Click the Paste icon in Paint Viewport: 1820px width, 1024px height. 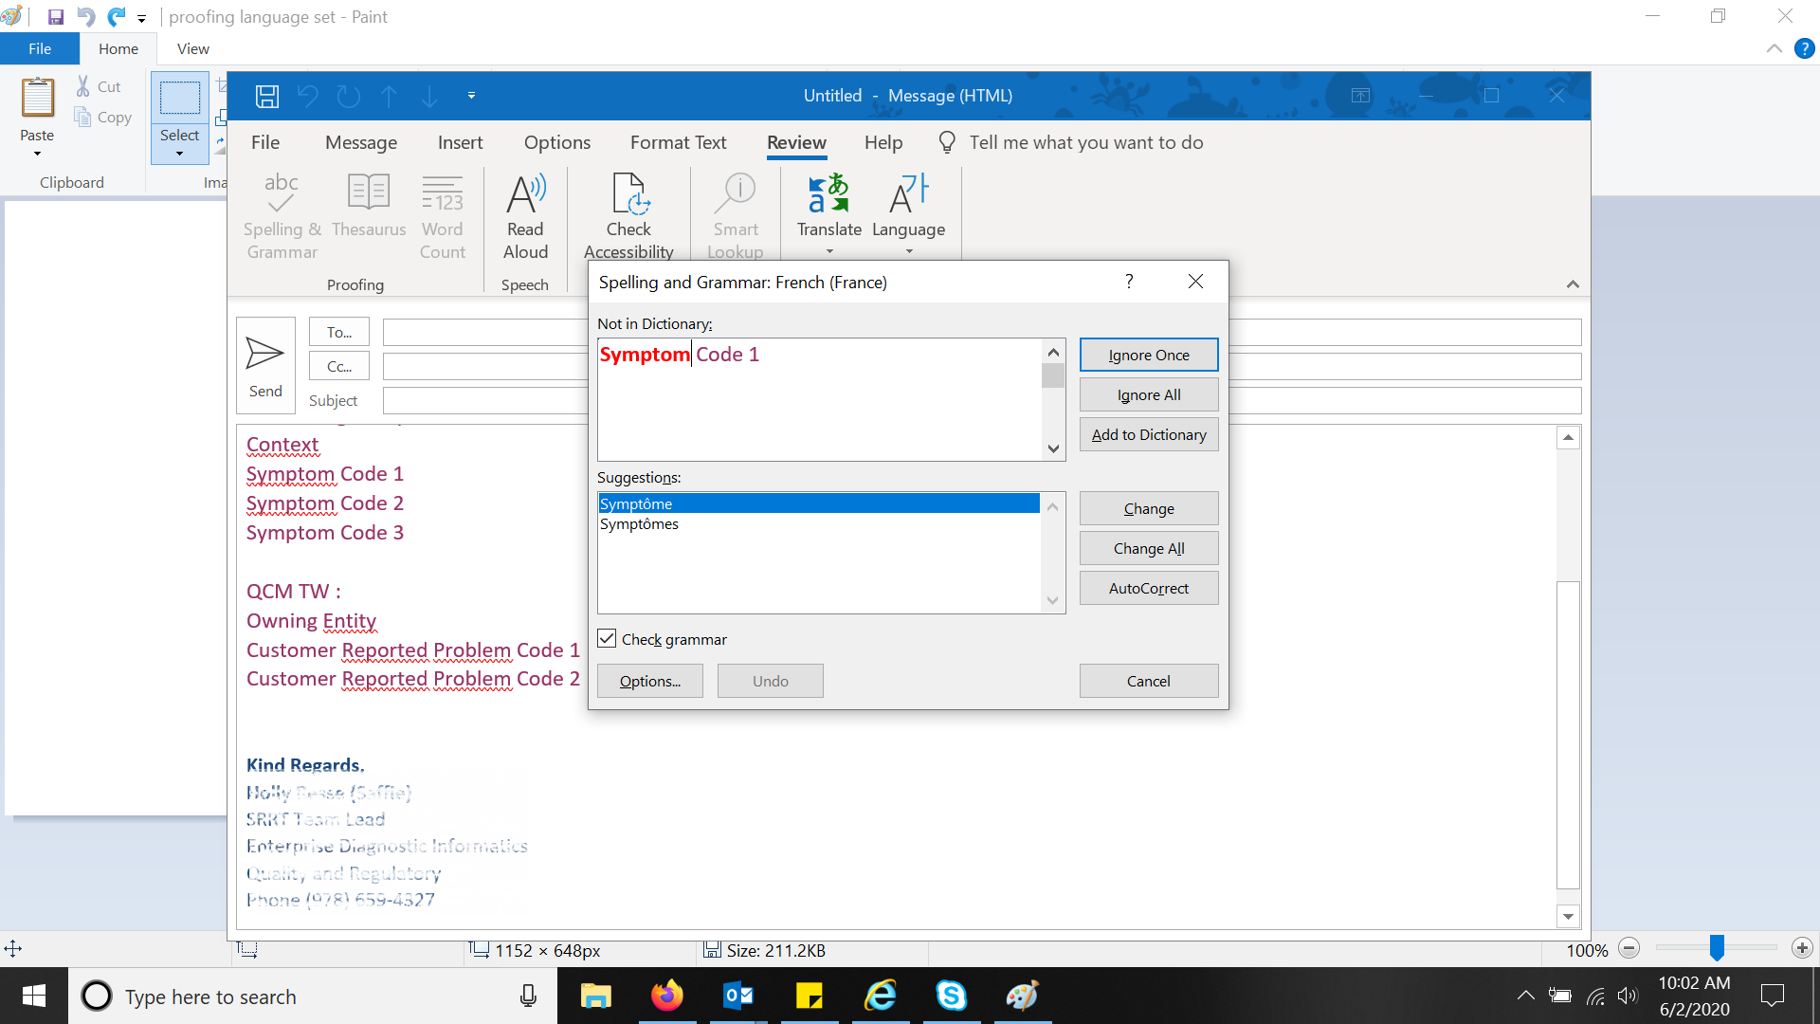[38, 98]
